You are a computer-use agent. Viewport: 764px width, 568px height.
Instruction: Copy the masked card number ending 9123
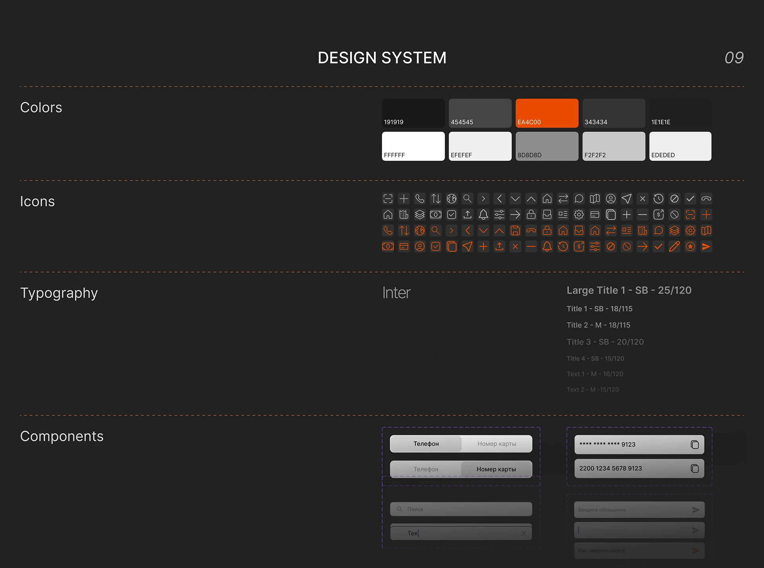tap(695, 445)
